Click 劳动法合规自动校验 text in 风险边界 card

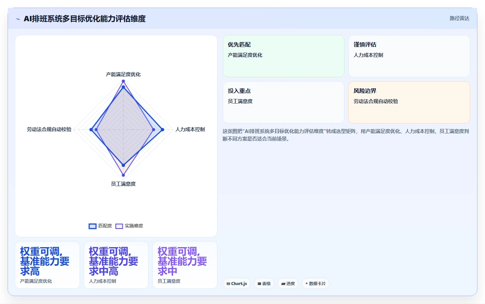376,101
